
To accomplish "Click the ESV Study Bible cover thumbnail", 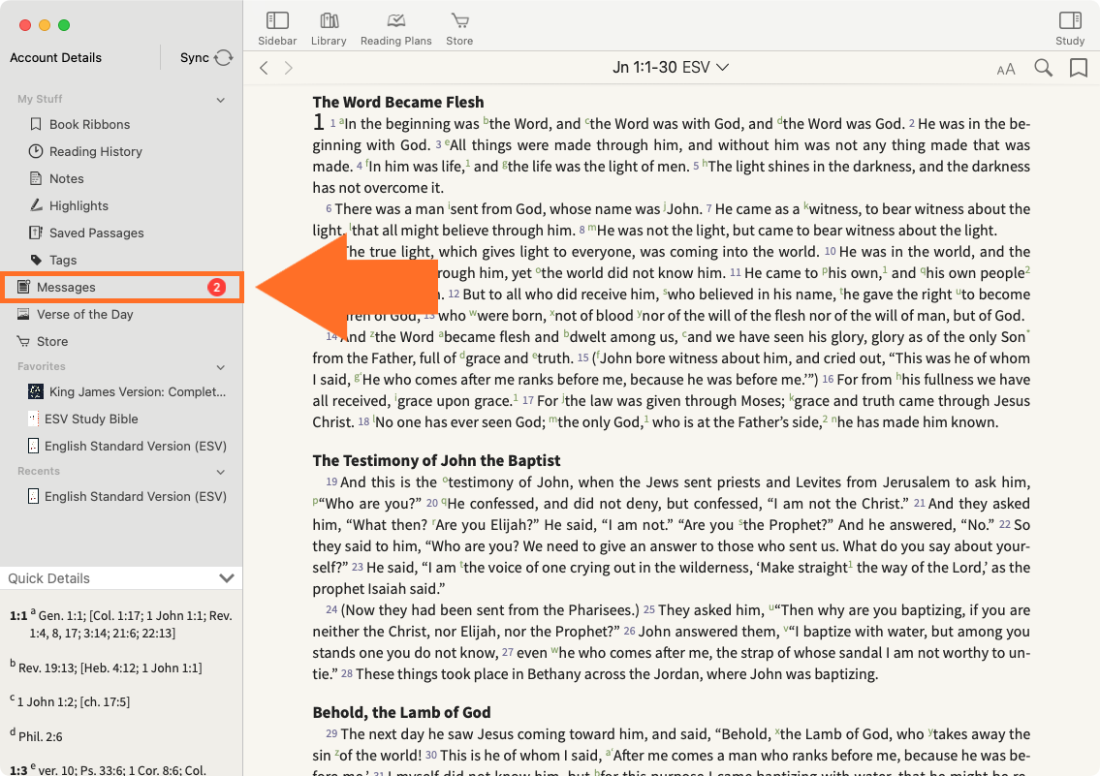I will [33, 419].
